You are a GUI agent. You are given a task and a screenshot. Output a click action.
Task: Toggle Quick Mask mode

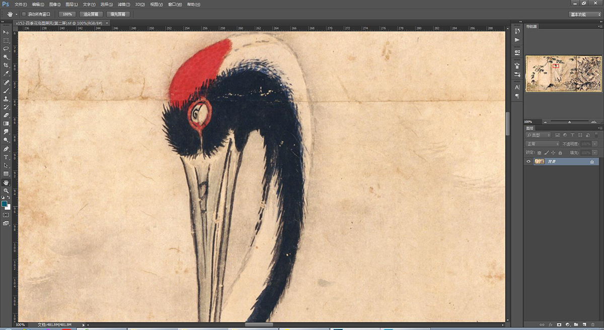tap(6, 215)
